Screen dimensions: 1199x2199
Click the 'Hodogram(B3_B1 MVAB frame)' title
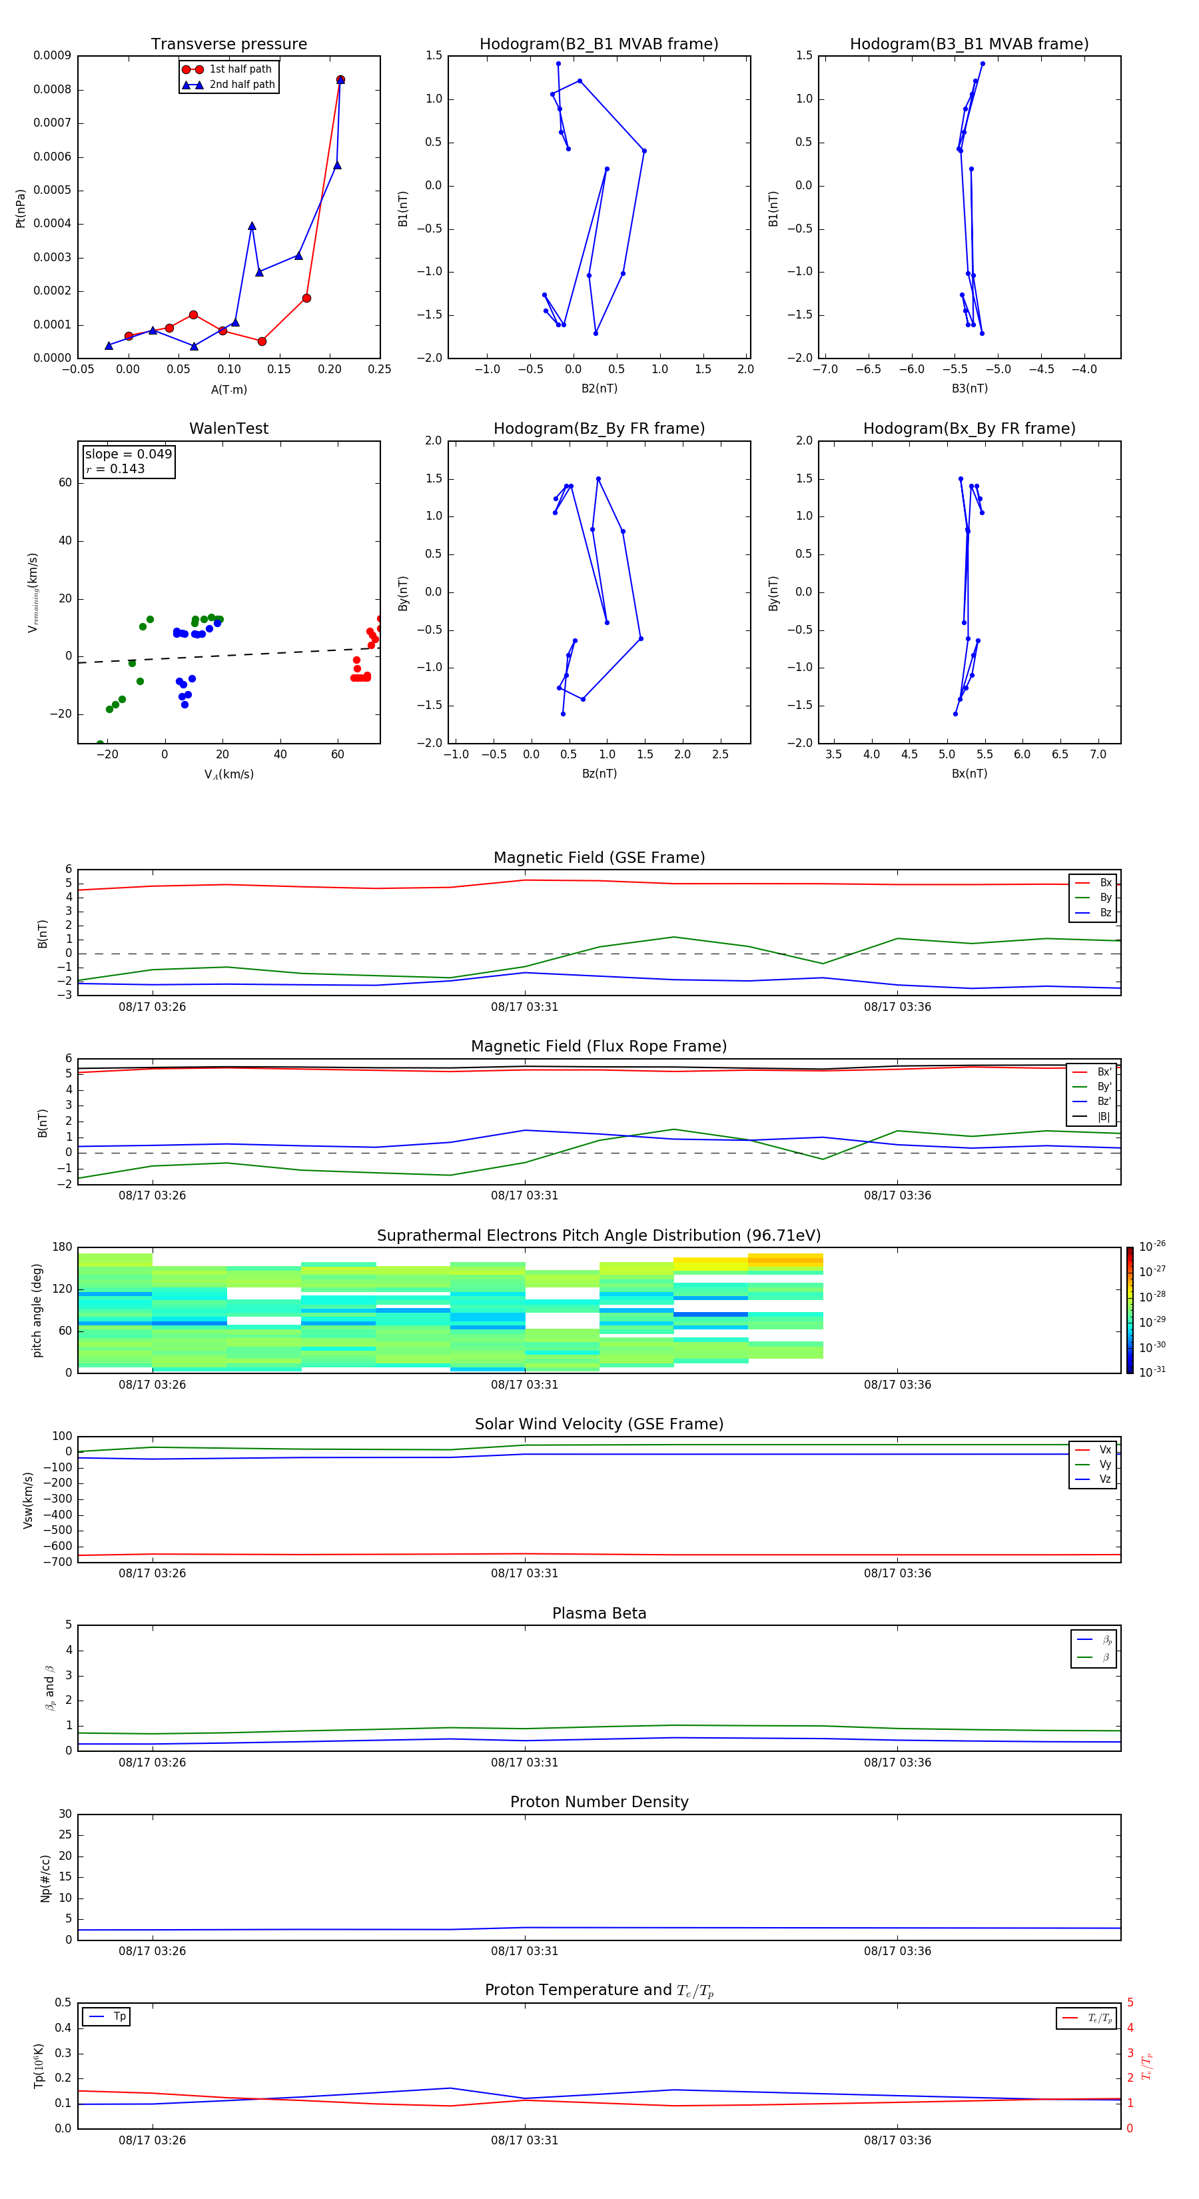click(x=969, y=45)
